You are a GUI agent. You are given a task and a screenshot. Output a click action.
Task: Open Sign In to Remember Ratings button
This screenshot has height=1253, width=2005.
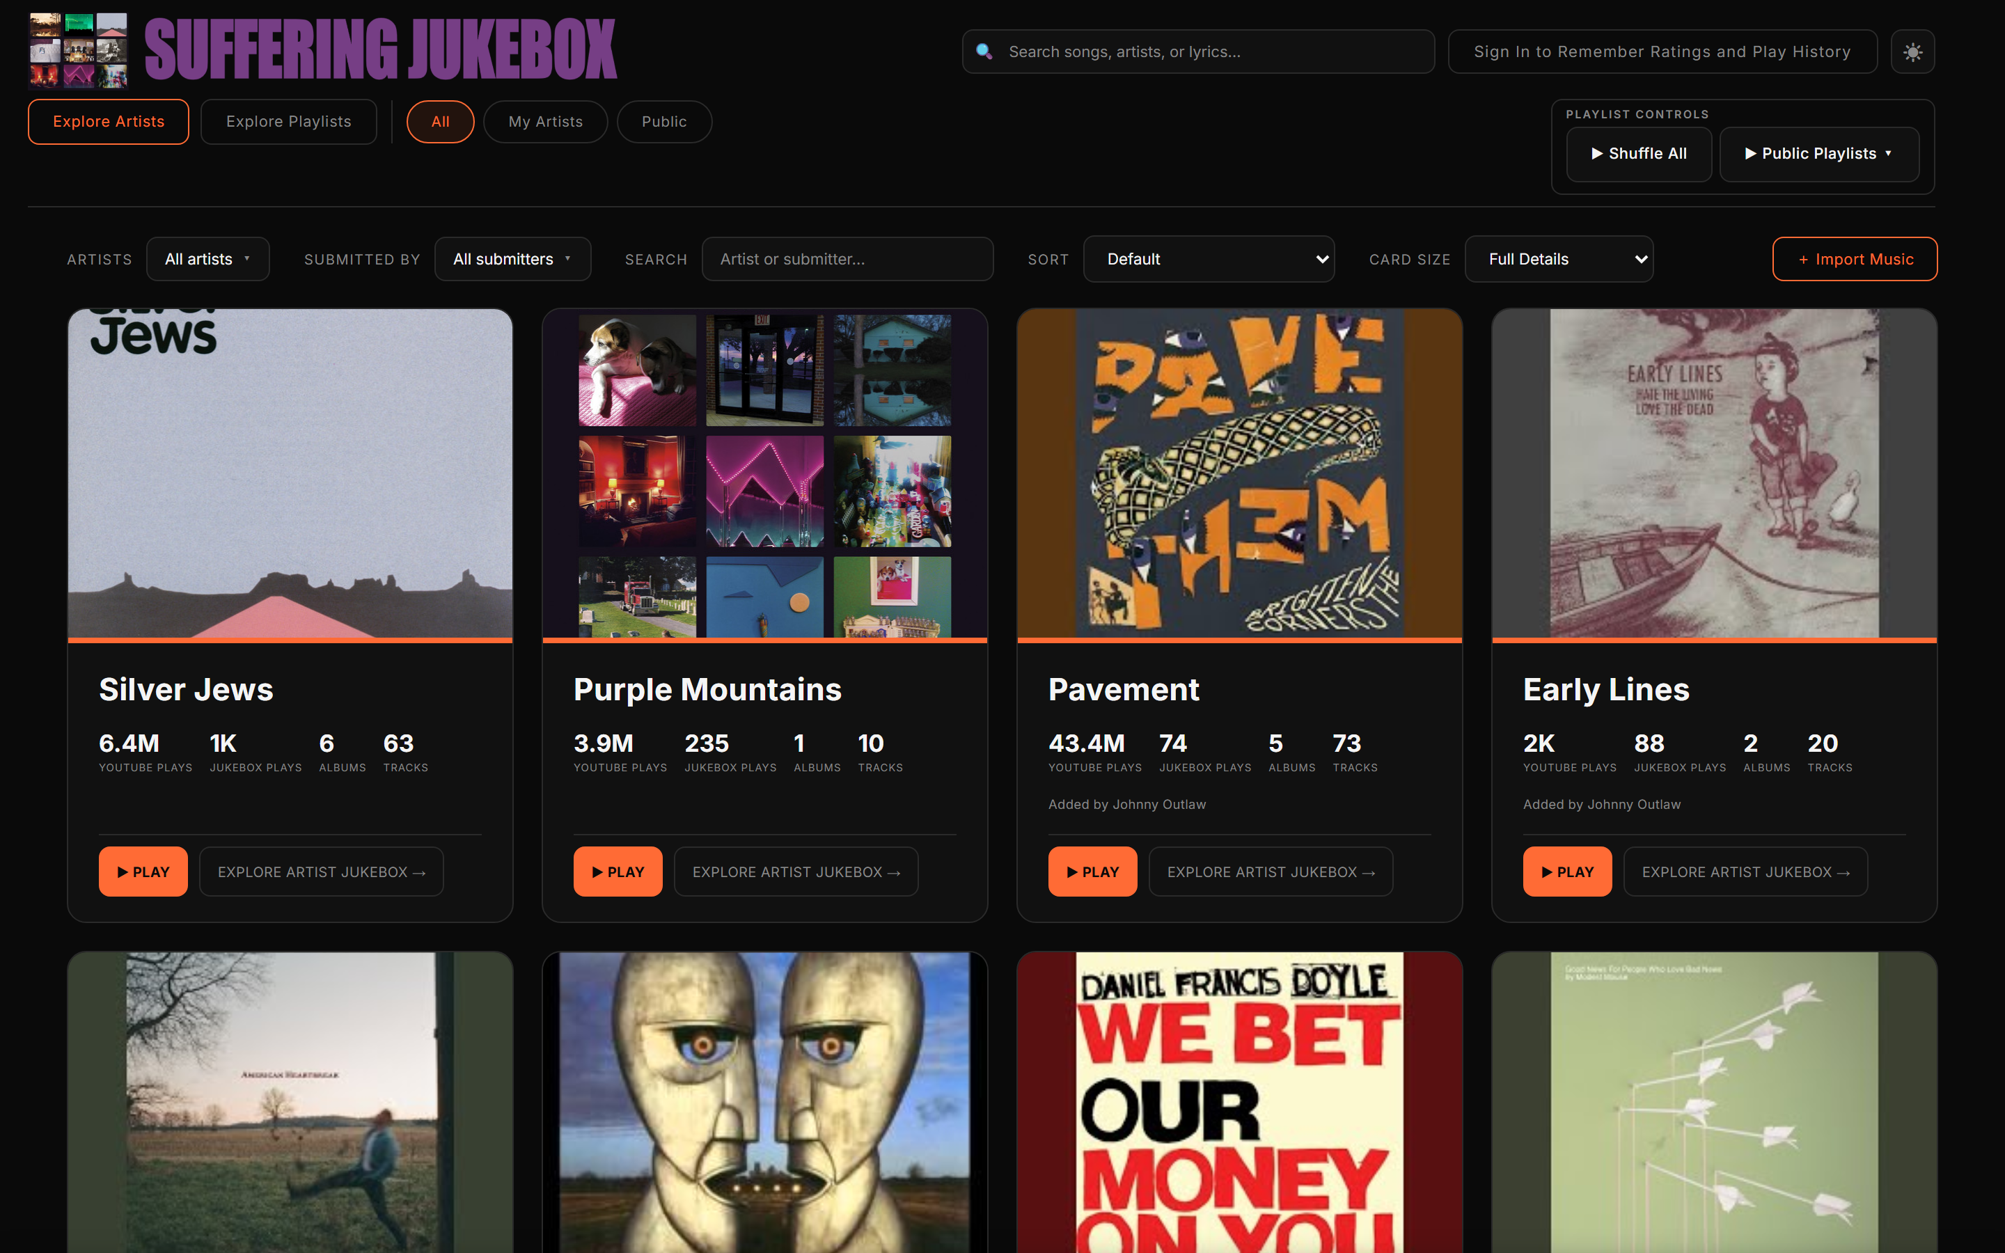(x=1662, y=52)
